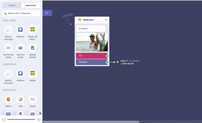Click the zoom out minus button
The height and width of the screenshot is (123, 202).
coord(4,120)
